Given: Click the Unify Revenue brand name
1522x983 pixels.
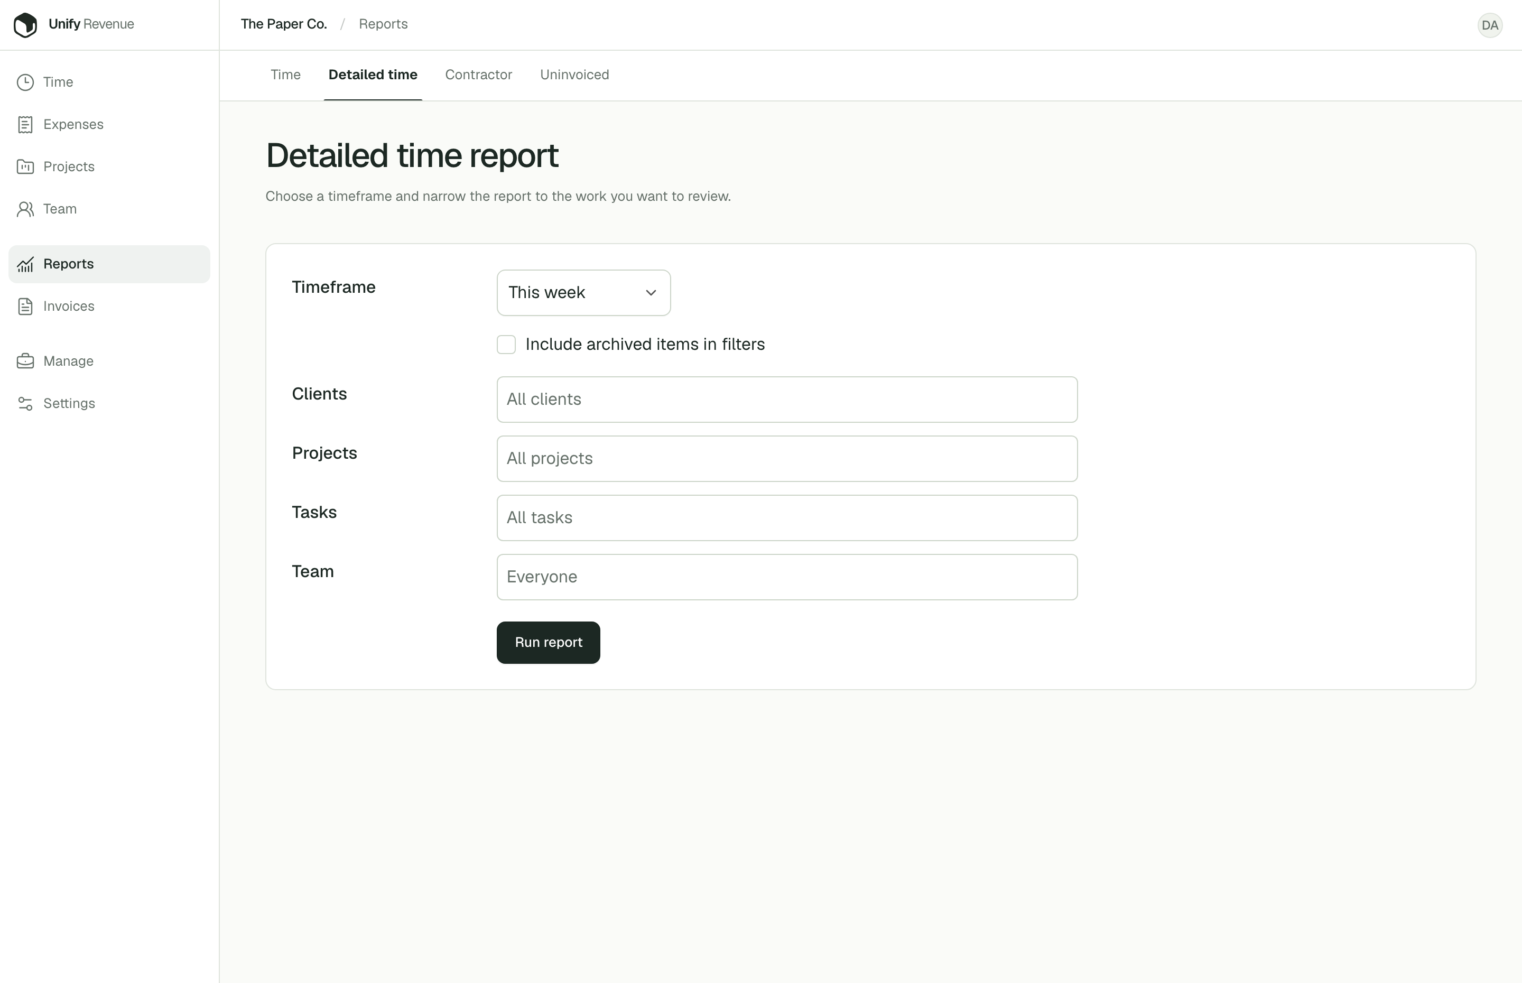Looking at the screenshot, I should tap(91, 24).
